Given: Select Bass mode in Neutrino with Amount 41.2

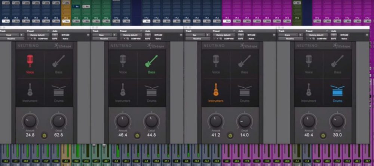Looking at the screenshot, I should point(245,64).
